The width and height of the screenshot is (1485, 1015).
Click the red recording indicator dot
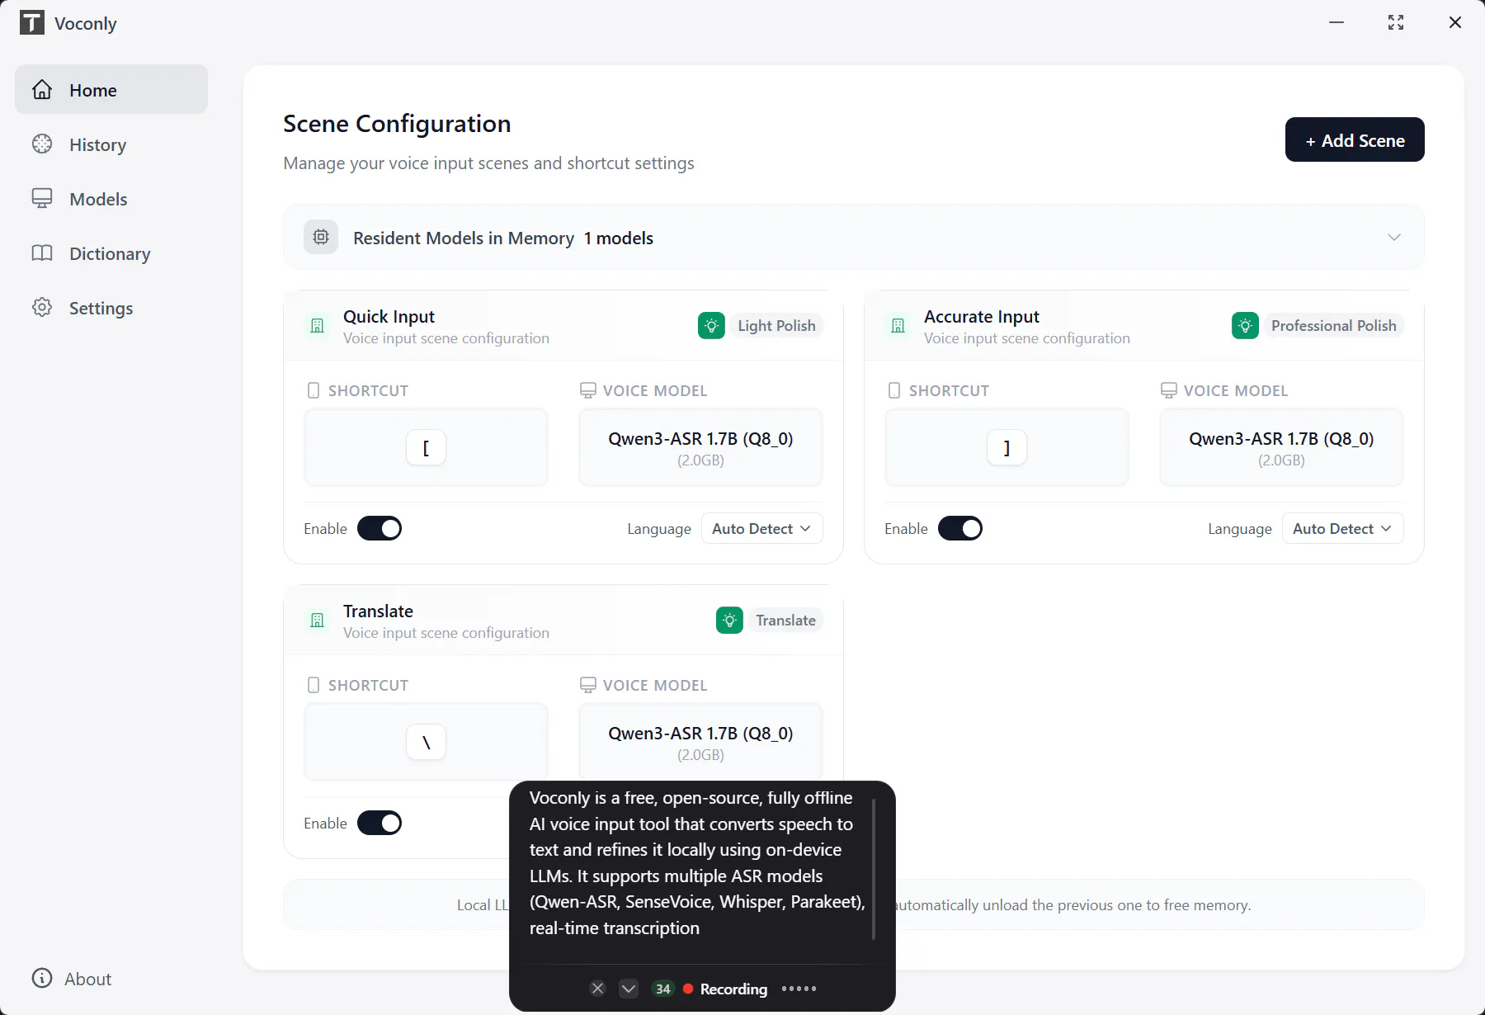pos(688,989)
